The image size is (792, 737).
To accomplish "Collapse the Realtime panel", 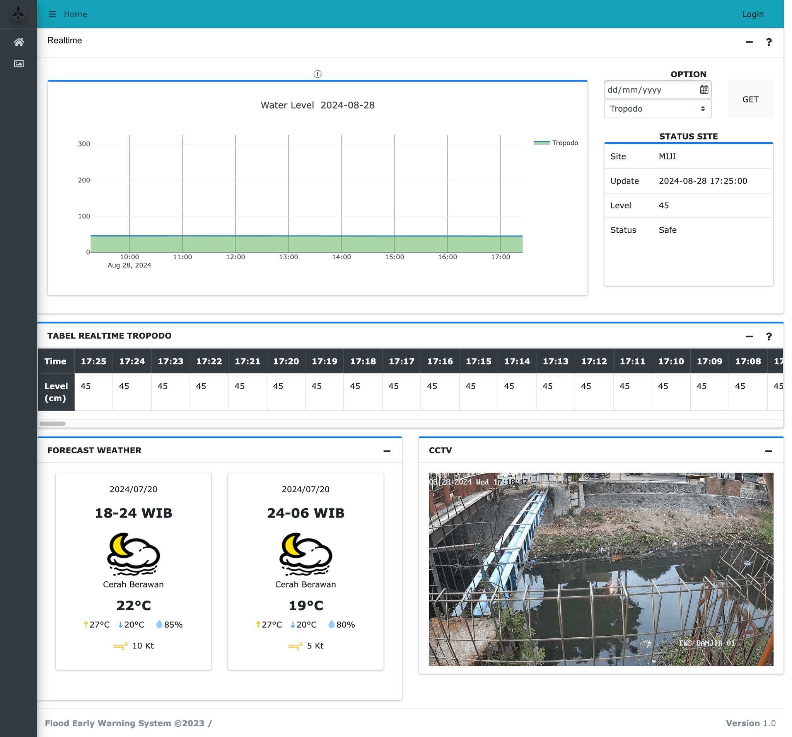I will coord(749,42).
